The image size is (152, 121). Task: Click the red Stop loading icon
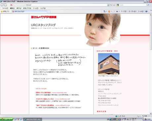click(114, 5)
